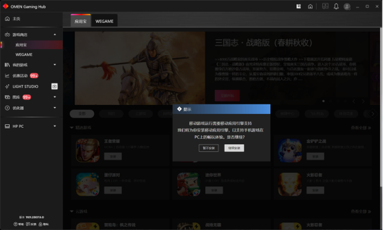Click install button under 蛋仔派对
Screen dimensions: 383x230
click(x=113, y=190)
